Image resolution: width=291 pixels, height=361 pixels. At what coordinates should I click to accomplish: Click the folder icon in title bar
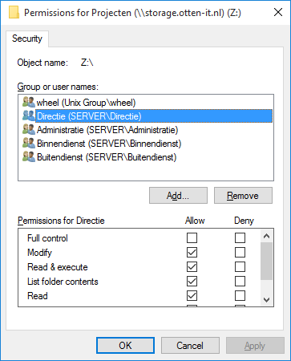[14, 13]
